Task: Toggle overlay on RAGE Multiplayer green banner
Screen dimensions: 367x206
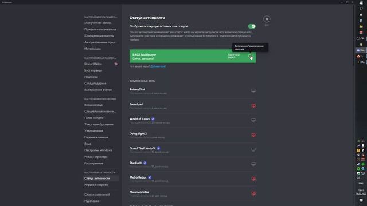Action: (x=250, y=56)
